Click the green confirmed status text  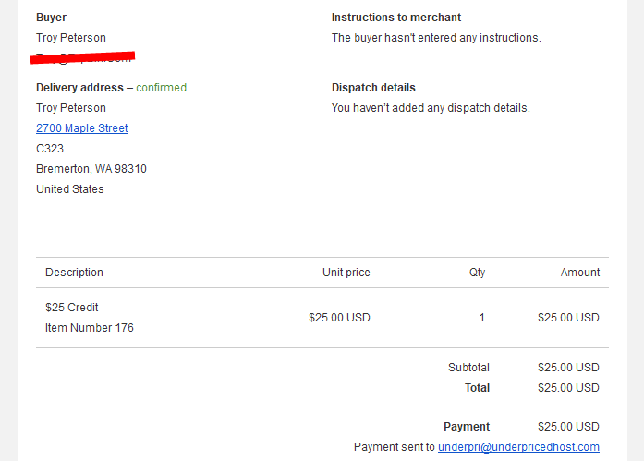click(162, 88)
